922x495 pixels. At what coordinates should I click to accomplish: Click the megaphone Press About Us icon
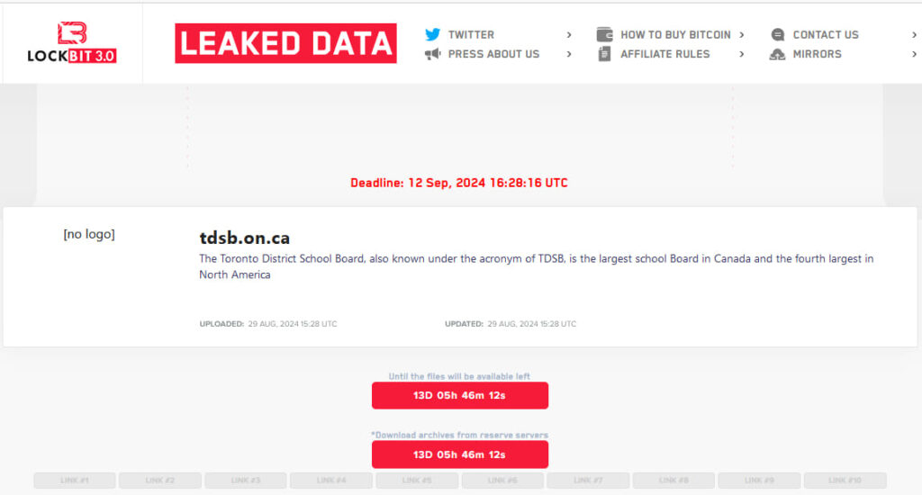[433, 54]
